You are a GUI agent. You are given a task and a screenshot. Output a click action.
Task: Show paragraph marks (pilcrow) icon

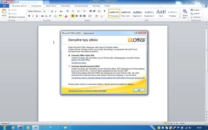pos(104,11)
